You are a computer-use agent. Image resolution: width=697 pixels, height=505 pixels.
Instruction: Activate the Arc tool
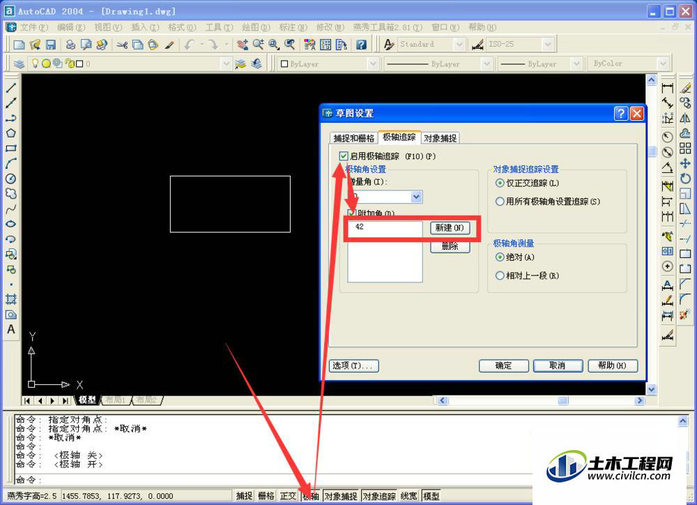click(x=11, y=163)
